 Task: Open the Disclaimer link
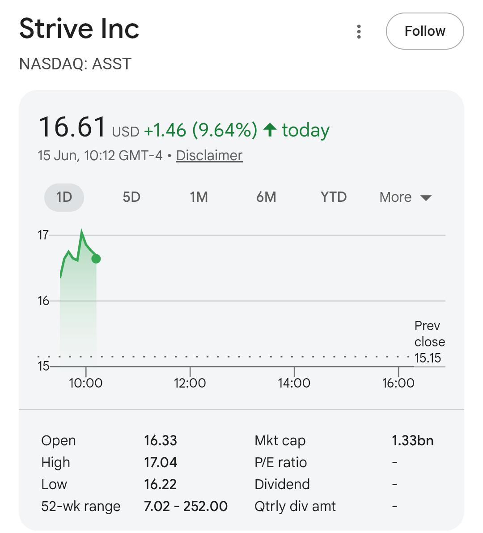tap(209, 155)
